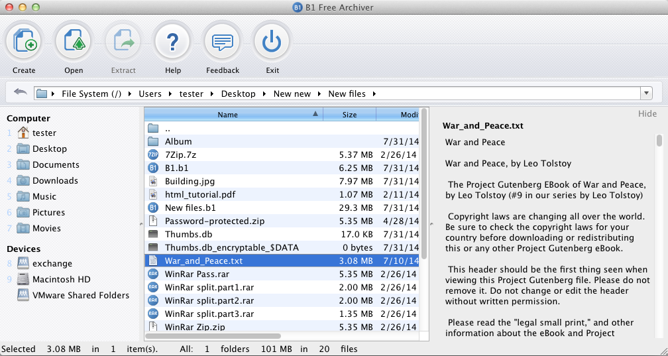Open the Help icon in toolbar
Screen dimensions: 668x356
tap(173, 43)
